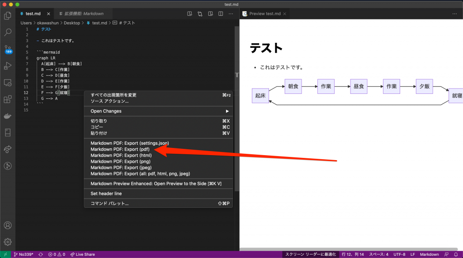Screen dimensions: 463x258
Task: Choose Markdown Preview Enhanced: Open Preview to the Side
Action: (158, 184)
